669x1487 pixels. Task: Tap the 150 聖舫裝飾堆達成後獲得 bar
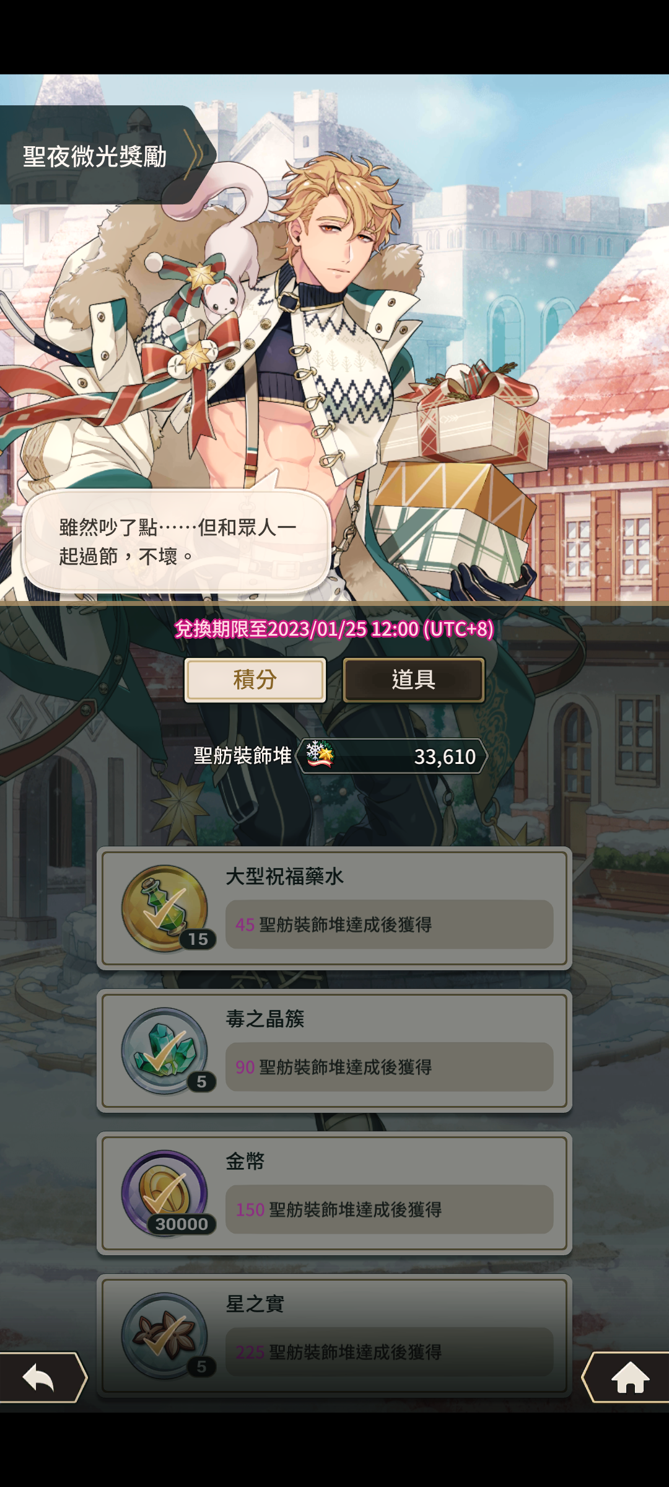click(389, 1209)
